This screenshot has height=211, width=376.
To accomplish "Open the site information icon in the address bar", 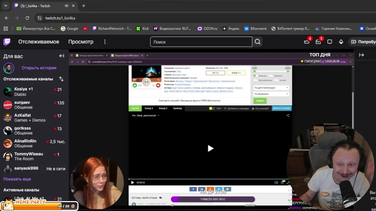I will 39,18.
